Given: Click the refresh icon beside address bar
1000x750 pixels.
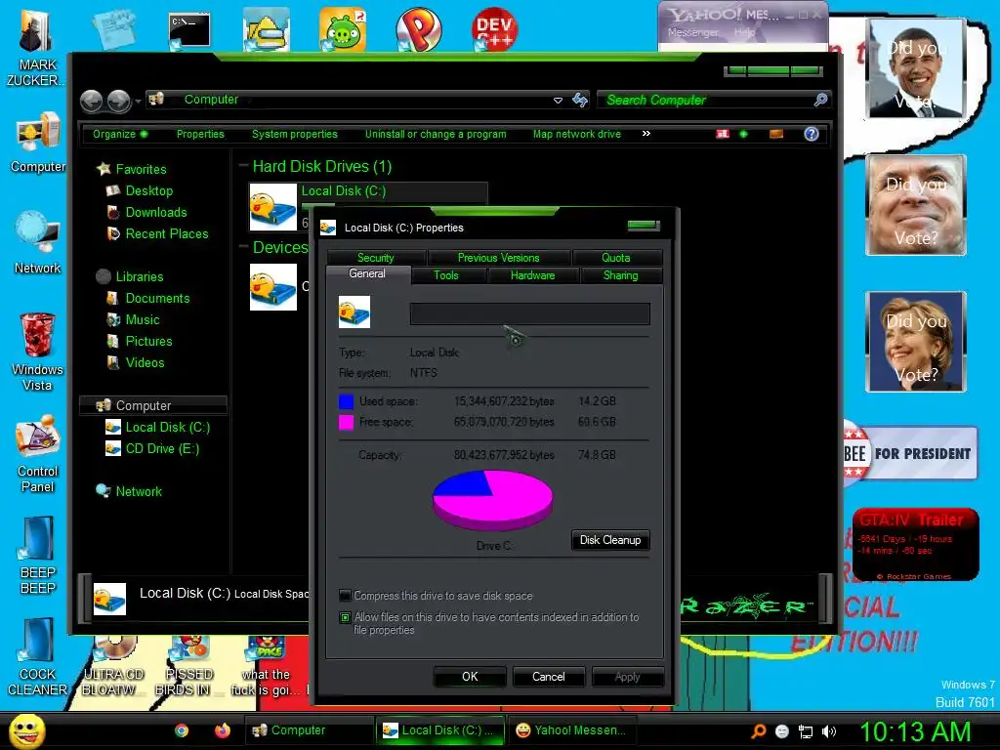Looking at the screenshot, I should pyautogui.click(x=580, y=101).
